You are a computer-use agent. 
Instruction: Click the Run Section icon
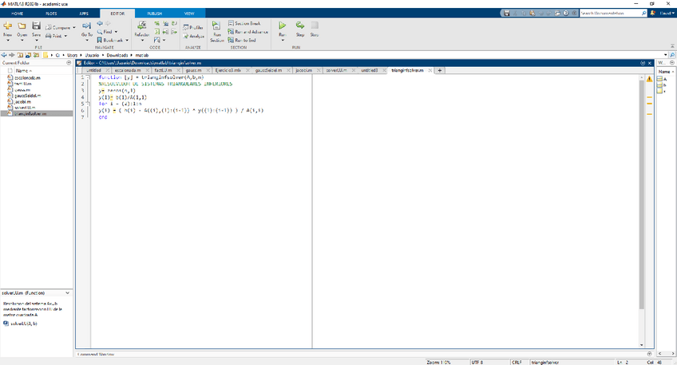216,26
